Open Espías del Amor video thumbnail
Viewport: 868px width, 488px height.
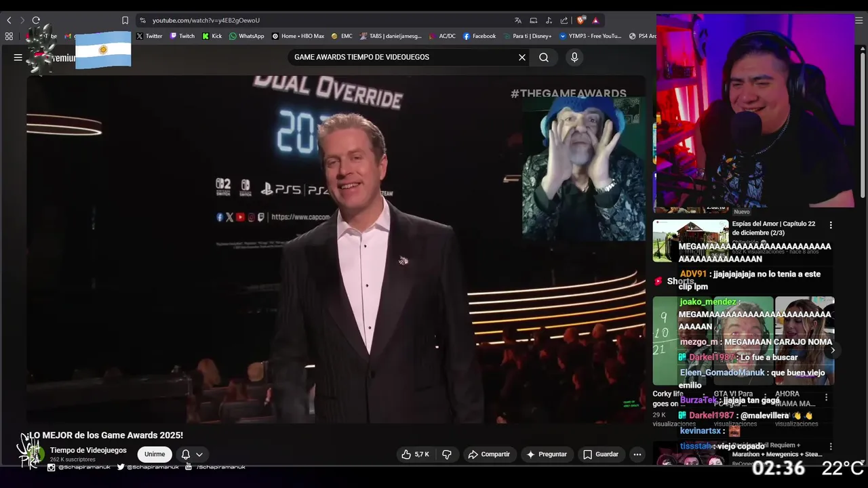(x=690, y=241)
